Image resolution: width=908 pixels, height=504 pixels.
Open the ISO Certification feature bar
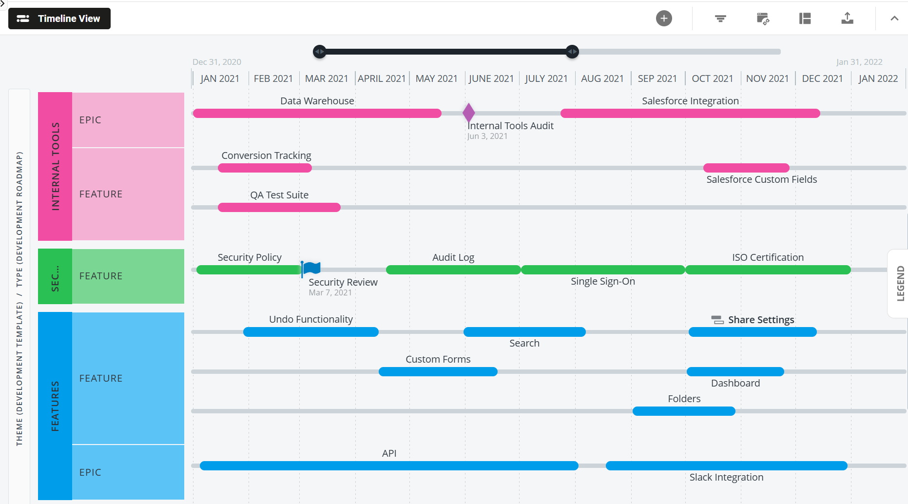(x=768, y=270)
